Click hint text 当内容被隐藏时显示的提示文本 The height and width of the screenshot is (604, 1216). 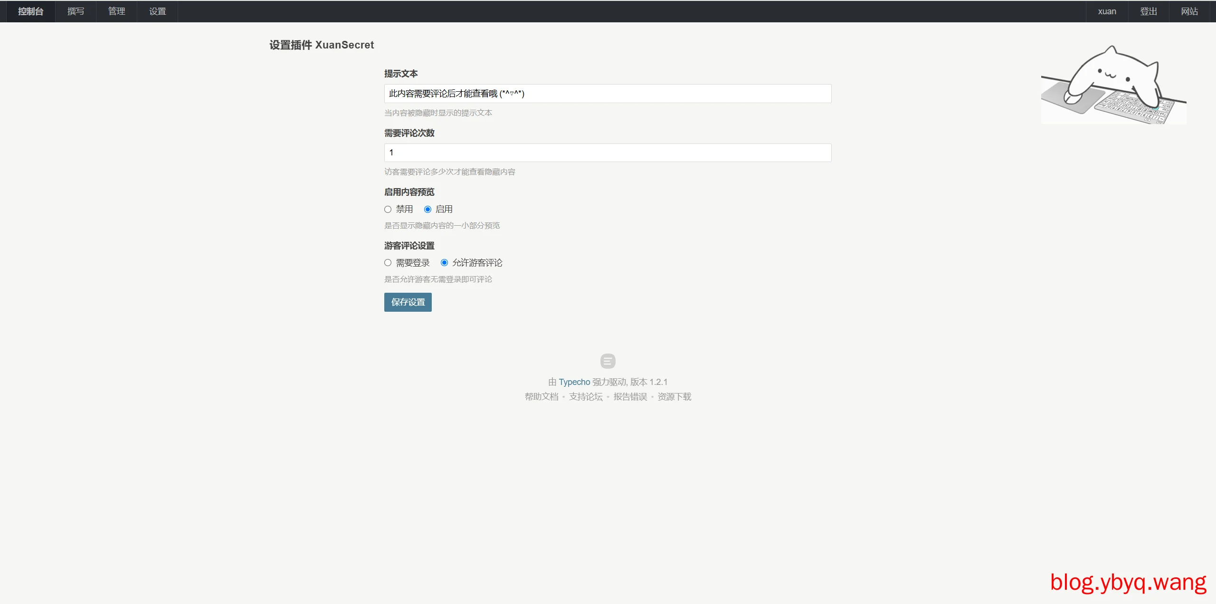[438, 113]
